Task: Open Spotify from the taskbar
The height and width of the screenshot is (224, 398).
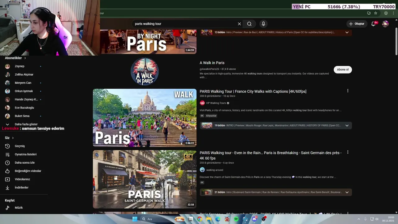Action: (236, 219)
